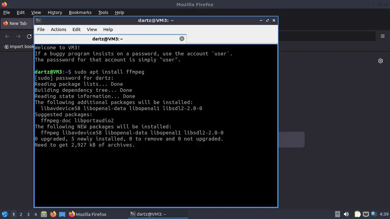This screenshot has width=390, height=219.
Task: Click Import bookmarks in Firefox toolbar
Action: [x=19, y=47]
